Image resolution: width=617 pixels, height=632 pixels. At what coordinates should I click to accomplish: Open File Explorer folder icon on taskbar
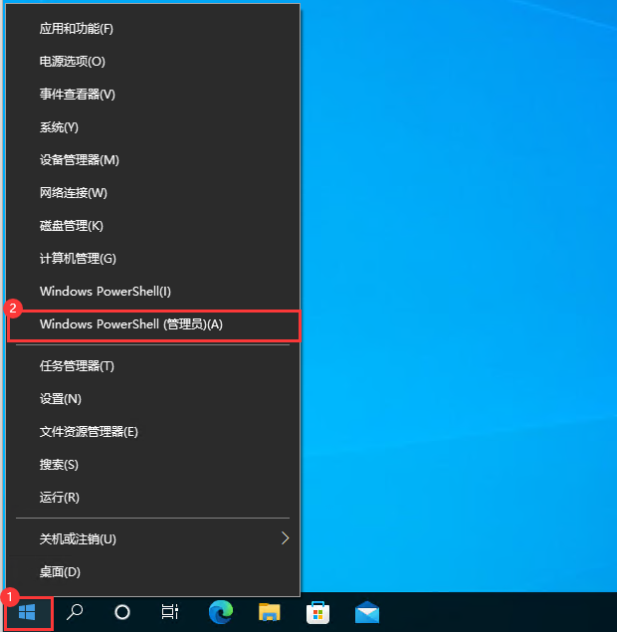270,612
